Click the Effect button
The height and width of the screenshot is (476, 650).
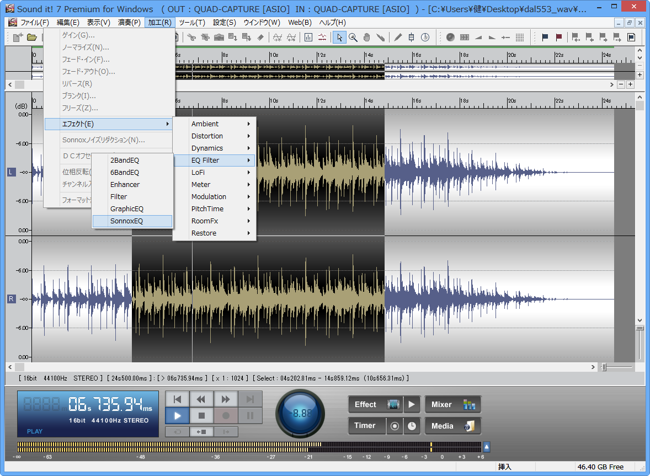coord(375,404)
